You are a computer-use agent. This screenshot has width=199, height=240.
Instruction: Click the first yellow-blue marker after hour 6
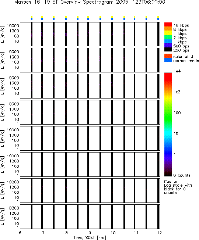(32, 18)
